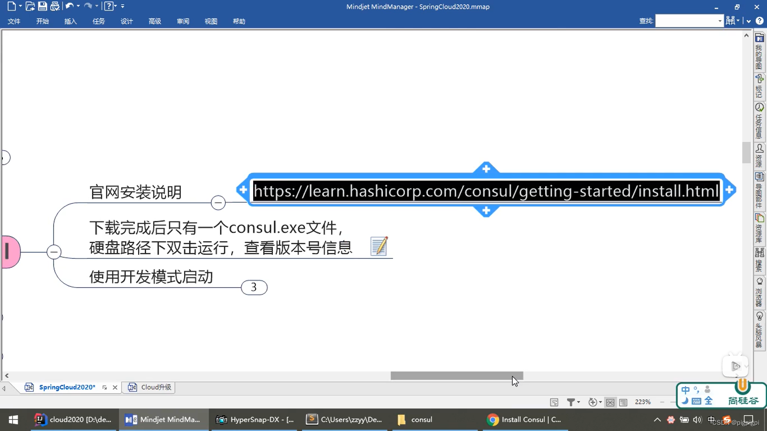Switch to the 开始 ribbon tab

(x=42, y=21)
